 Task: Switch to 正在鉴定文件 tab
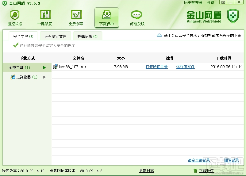point(56,36)
